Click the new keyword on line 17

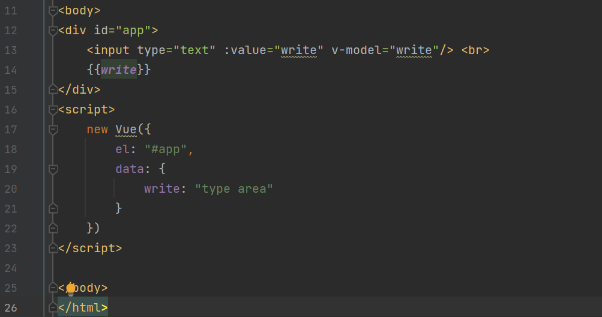(x=97, y=130)
